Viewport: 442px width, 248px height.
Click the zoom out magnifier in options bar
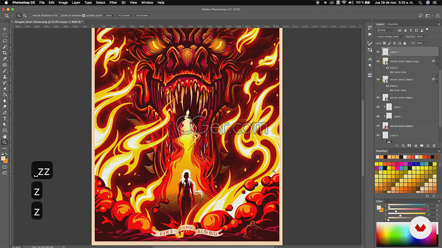coord(25,16)
